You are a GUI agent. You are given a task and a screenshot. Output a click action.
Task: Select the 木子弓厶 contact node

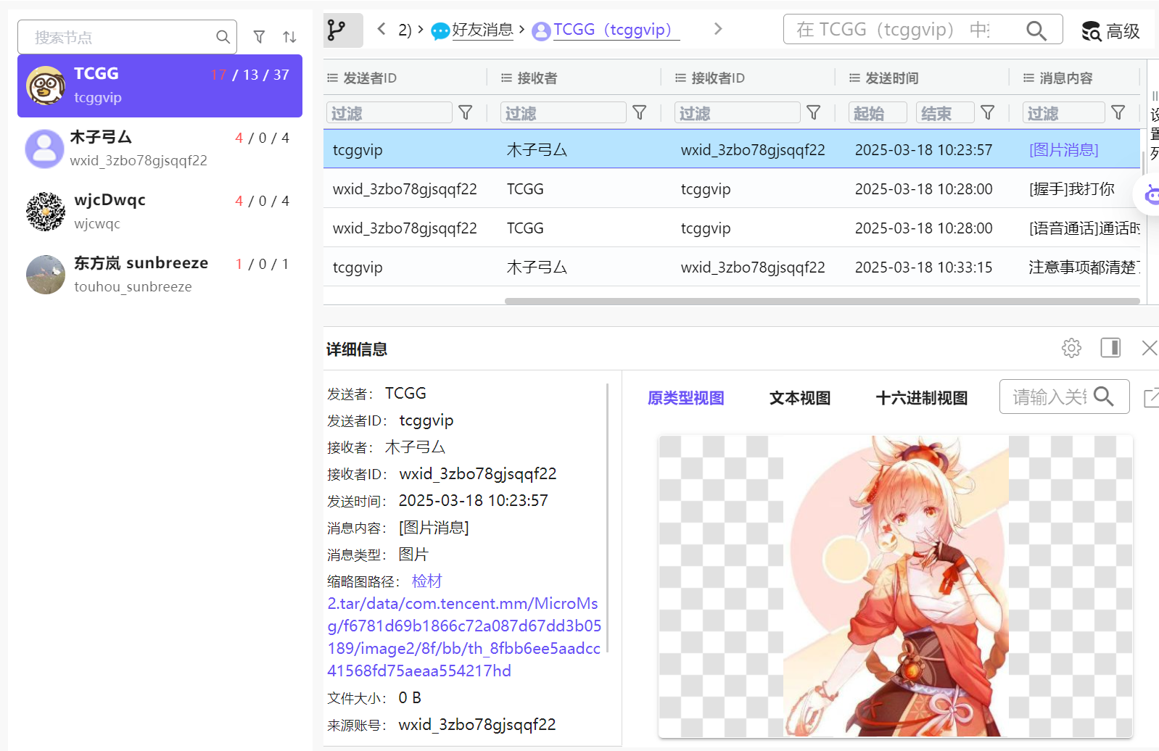click(160, 149)
